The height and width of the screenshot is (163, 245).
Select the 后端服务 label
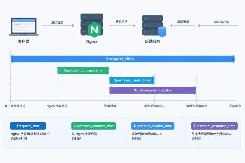(153, 42)
